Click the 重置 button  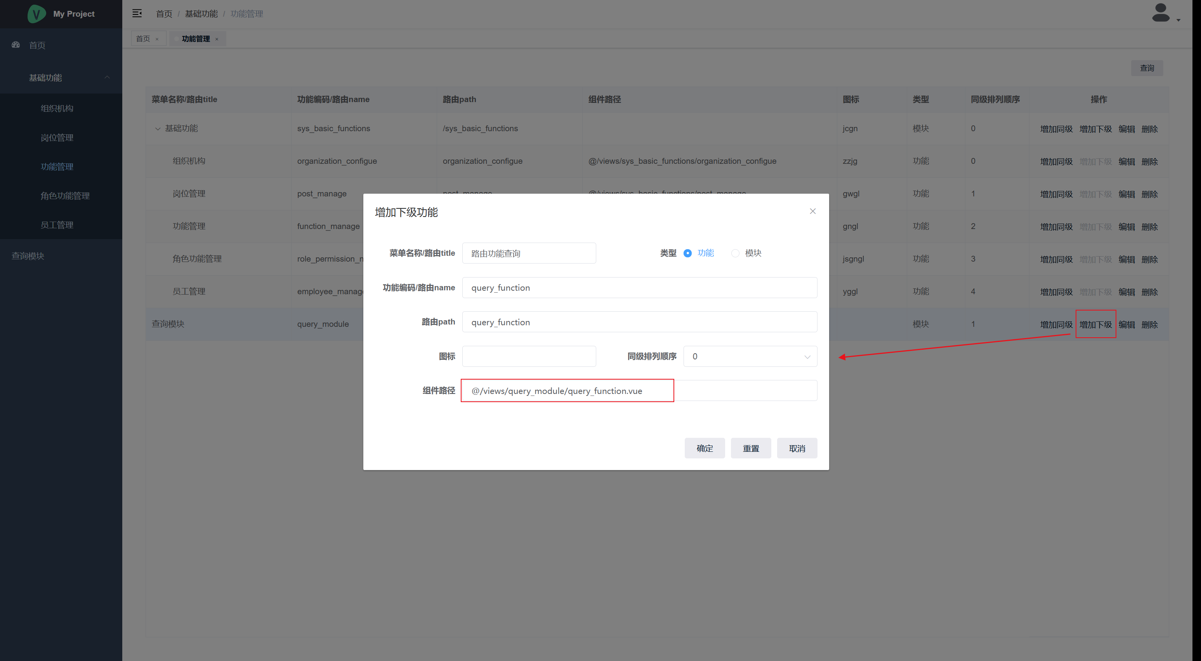(750, 448)
